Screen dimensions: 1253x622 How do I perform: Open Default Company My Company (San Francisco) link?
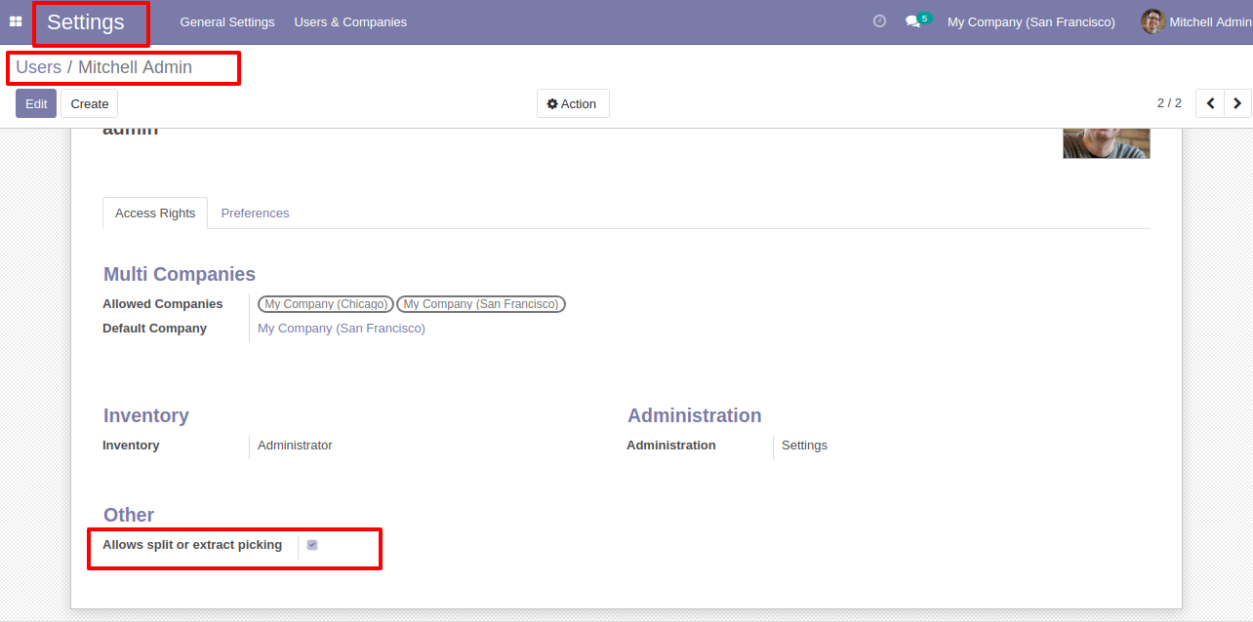342,329
